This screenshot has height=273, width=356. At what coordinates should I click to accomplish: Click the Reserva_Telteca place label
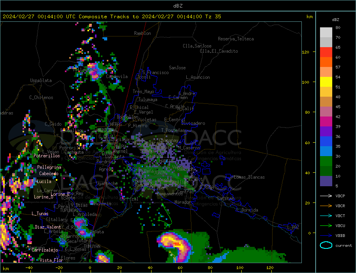coord(236,39)
